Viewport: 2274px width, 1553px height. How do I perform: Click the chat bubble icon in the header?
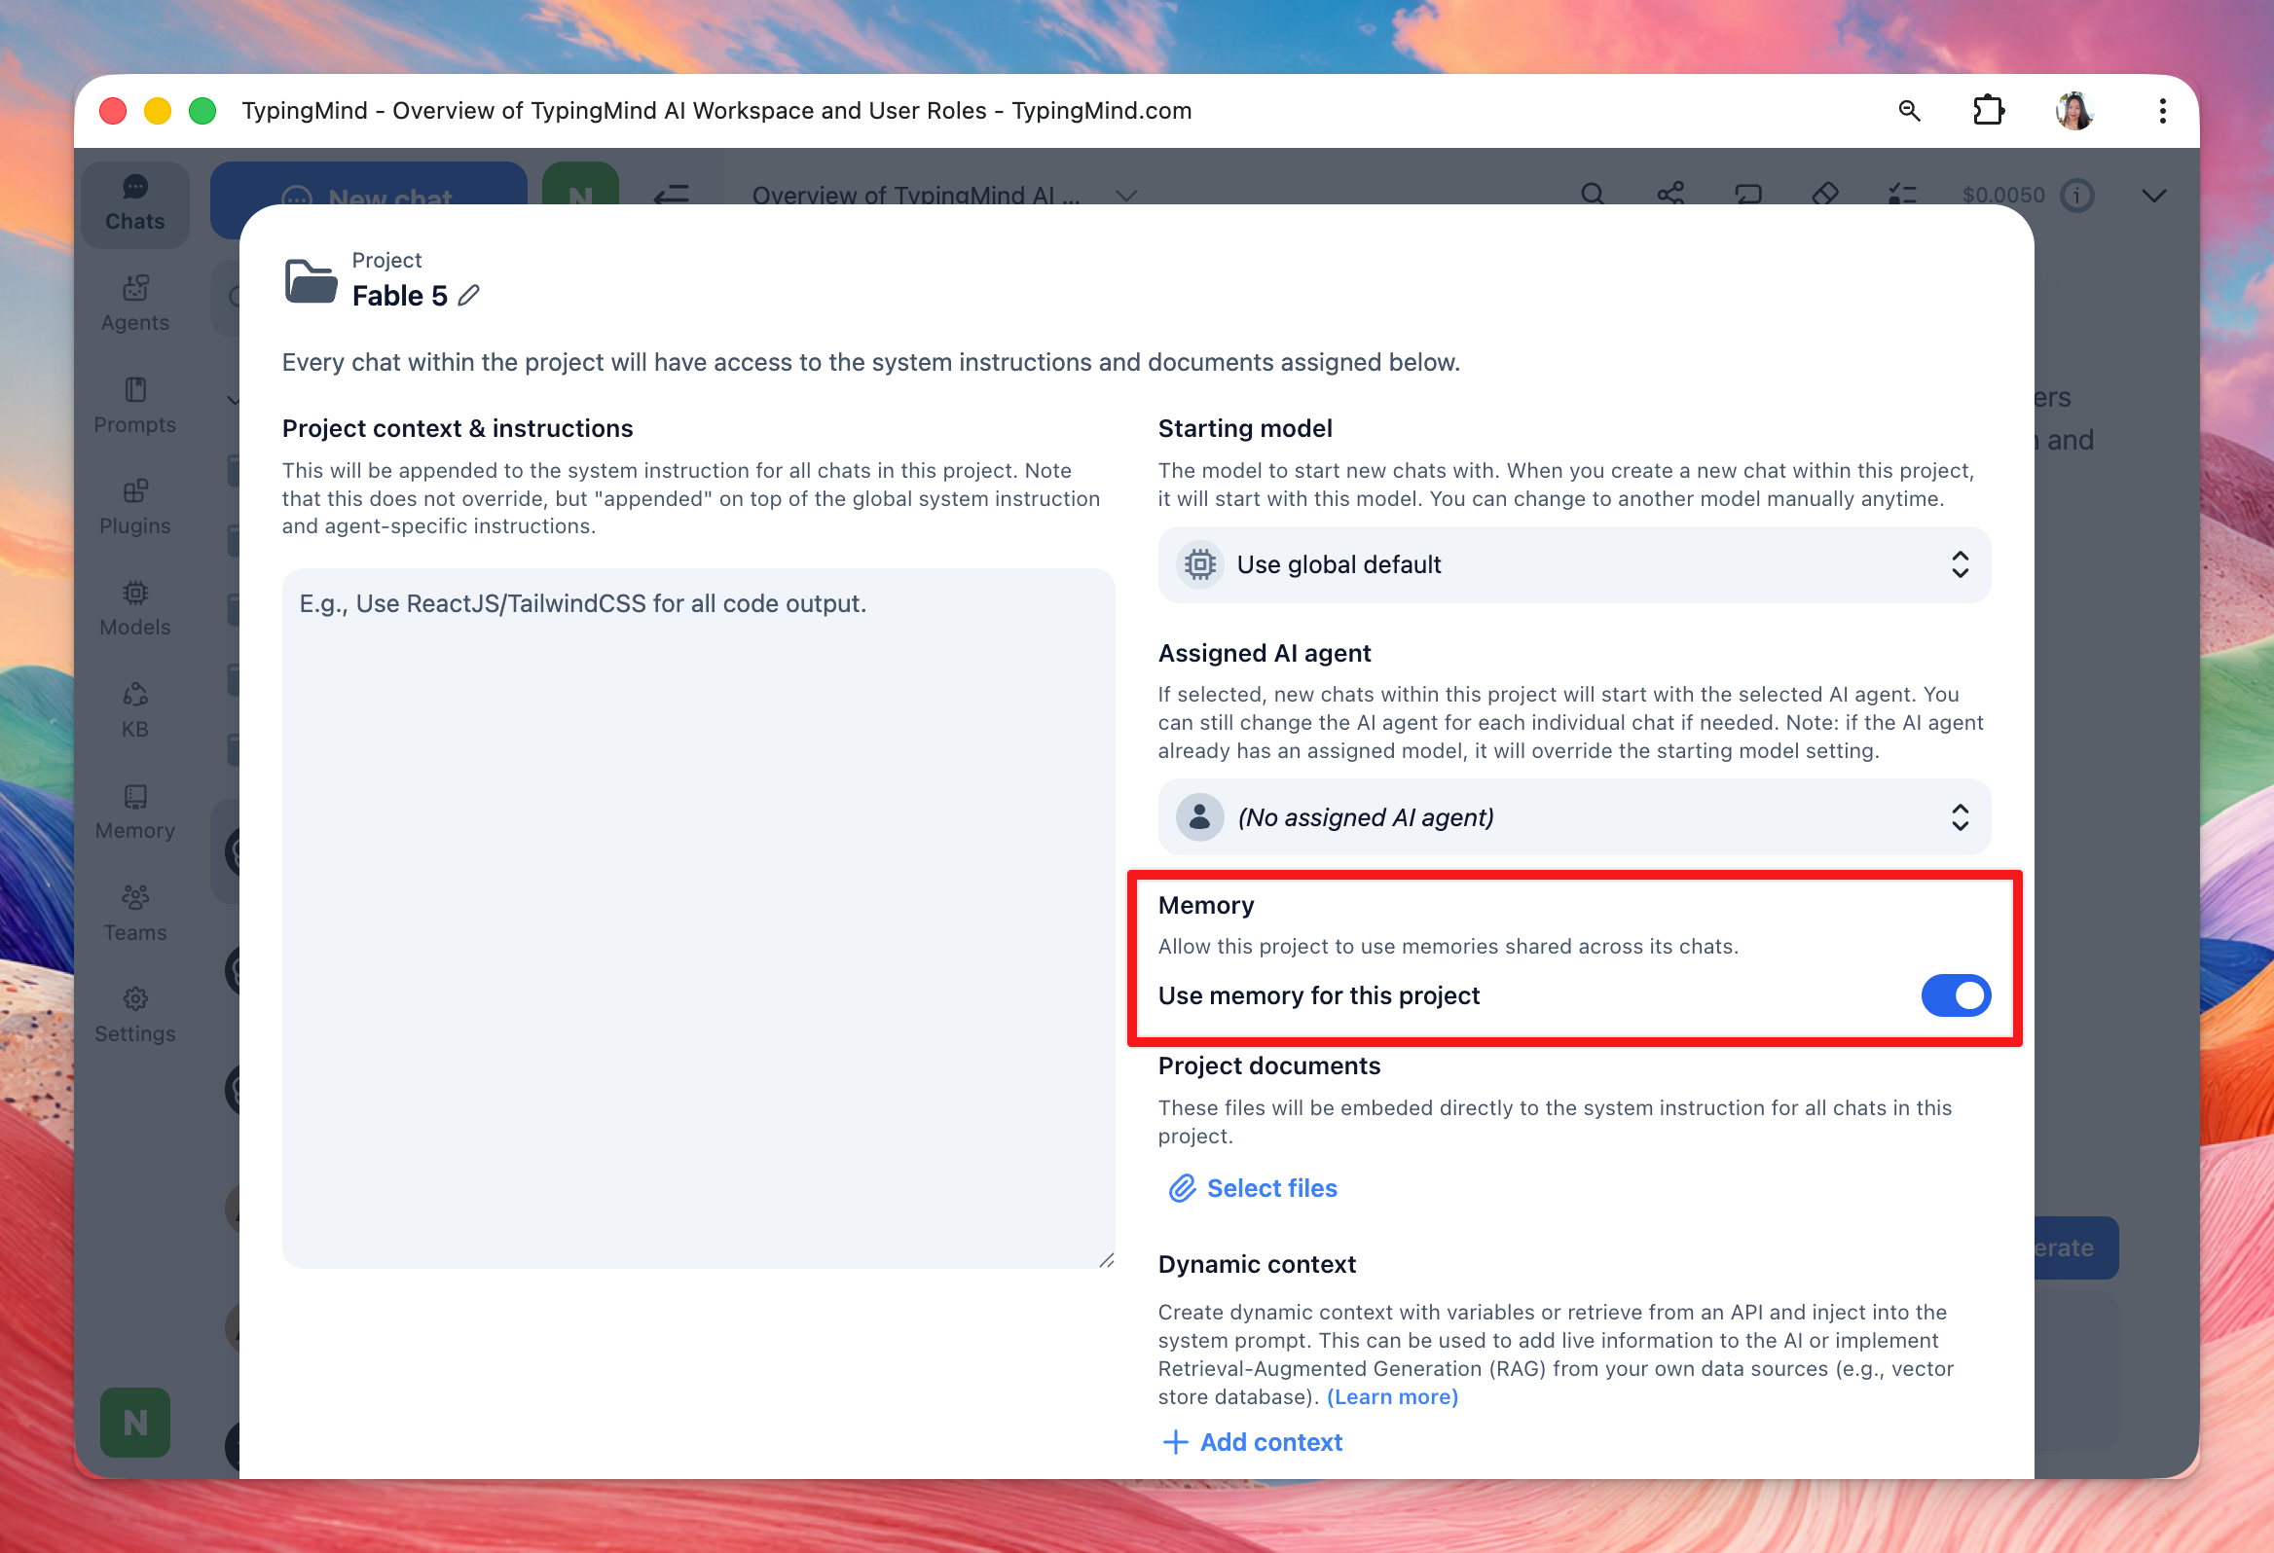click(1747, 194)
